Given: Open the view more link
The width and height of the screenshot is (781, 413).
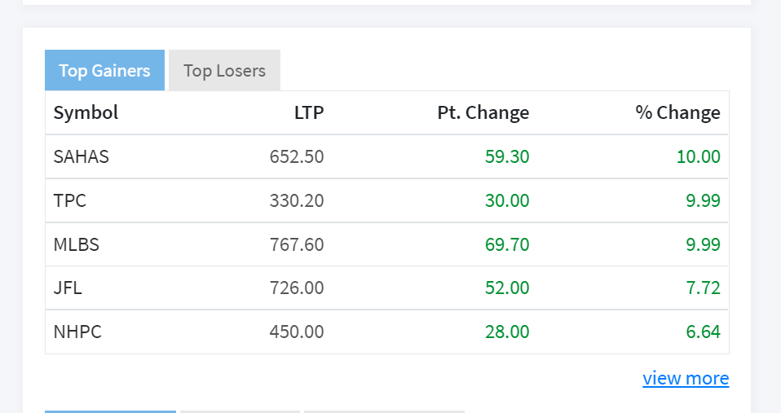Looking at the screenshot, I should pyautogui.click(x=686, y=378).
